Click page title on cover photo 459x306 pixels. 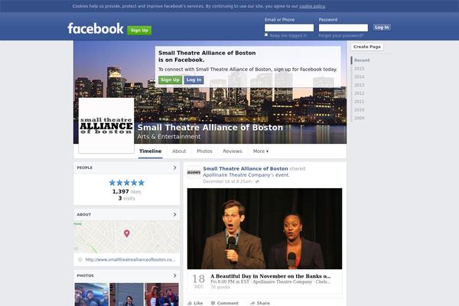click(210, 128)
